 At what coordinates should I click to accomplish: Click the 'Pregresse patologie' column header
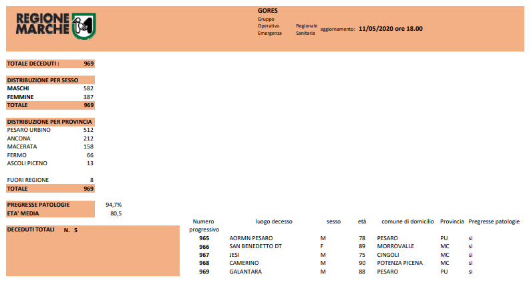click(494, 221)
